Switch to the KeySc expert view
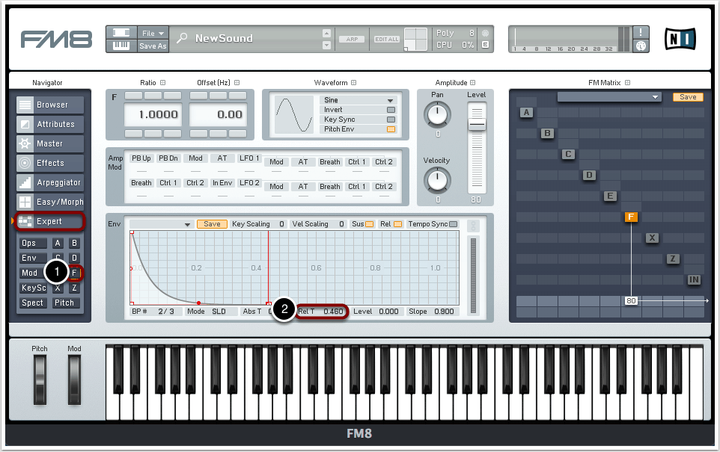The height and width of the screenshot is (452, 720). pos(33,288)
